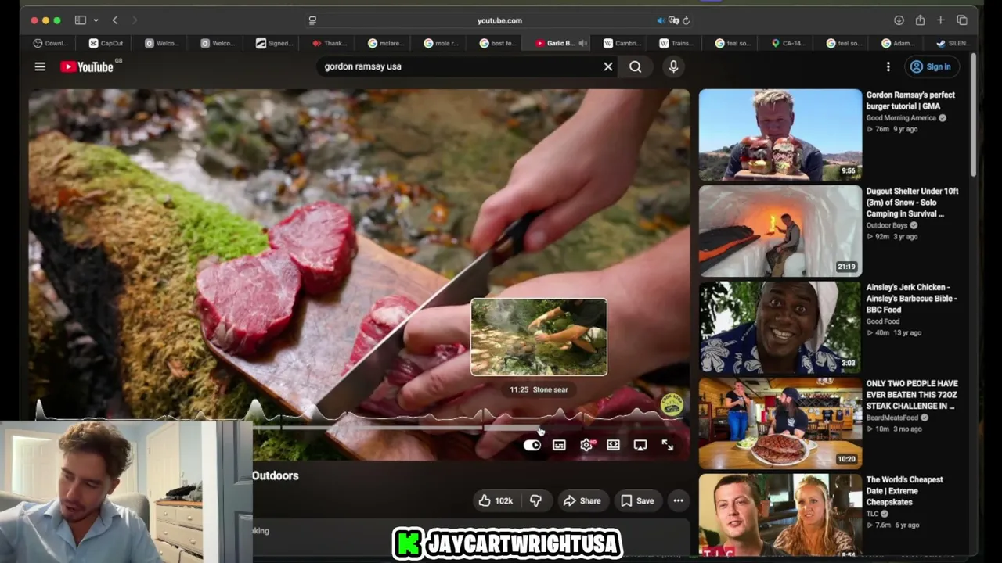Click the Share button below the video

click(x=582, y=500)
